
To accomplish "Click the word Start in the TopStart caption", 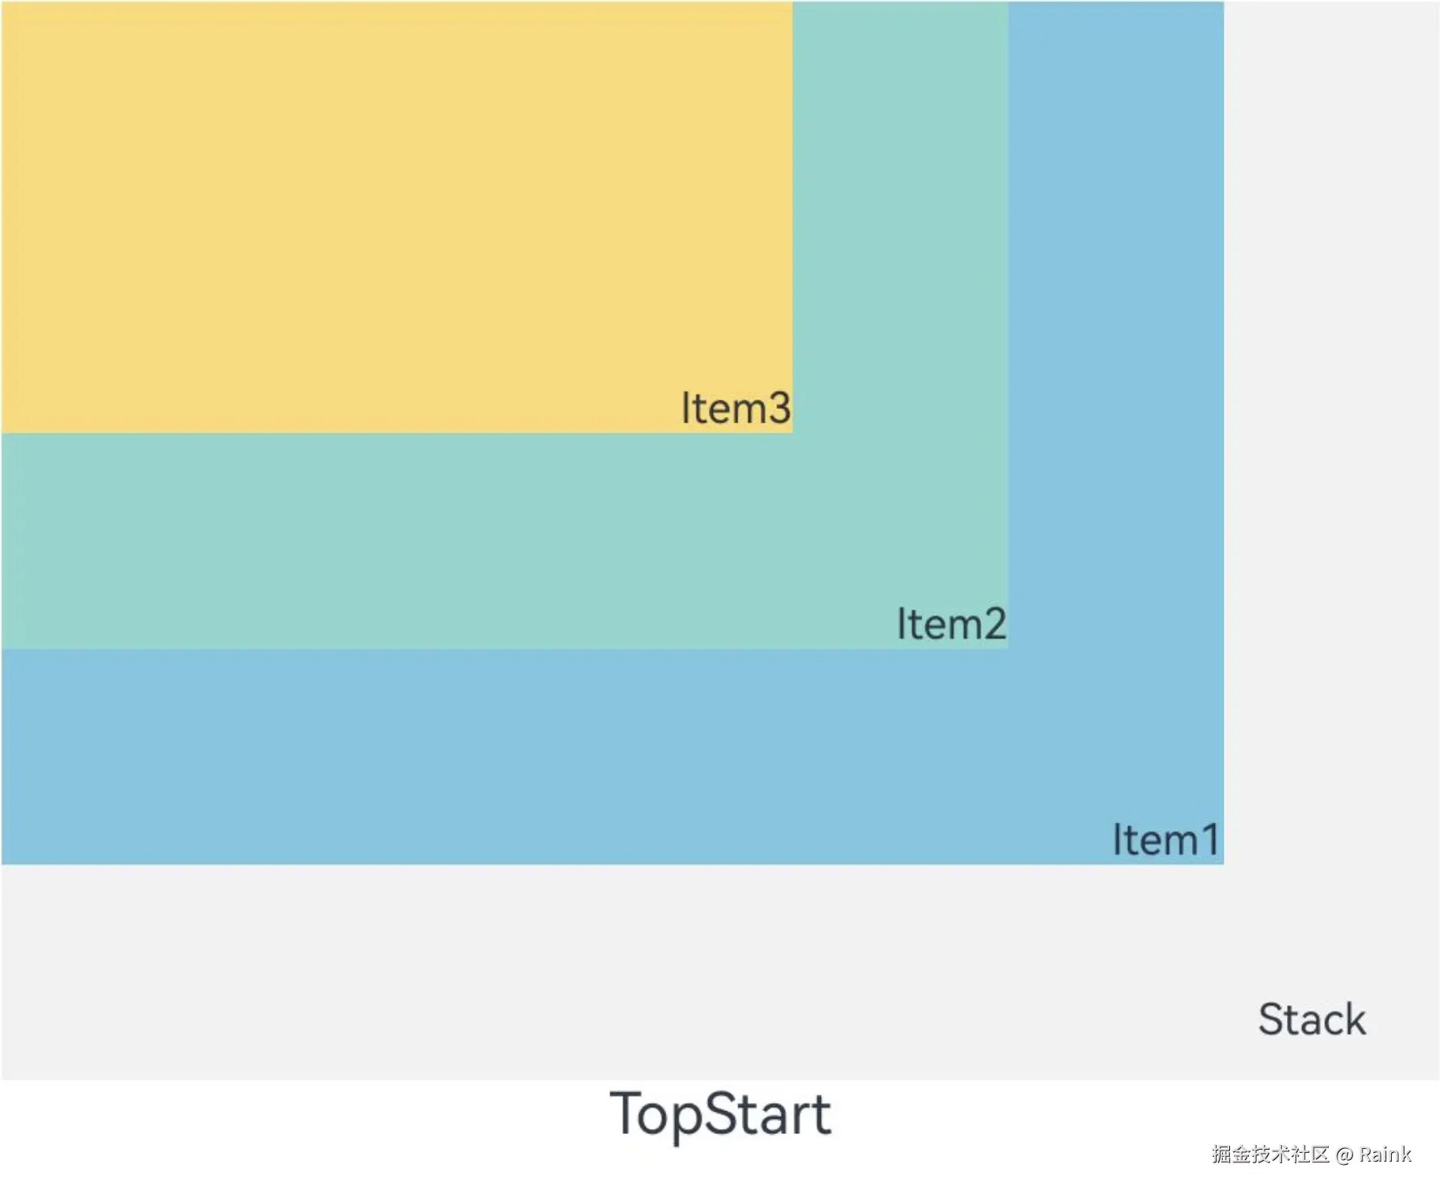I will pos(764,1114).
